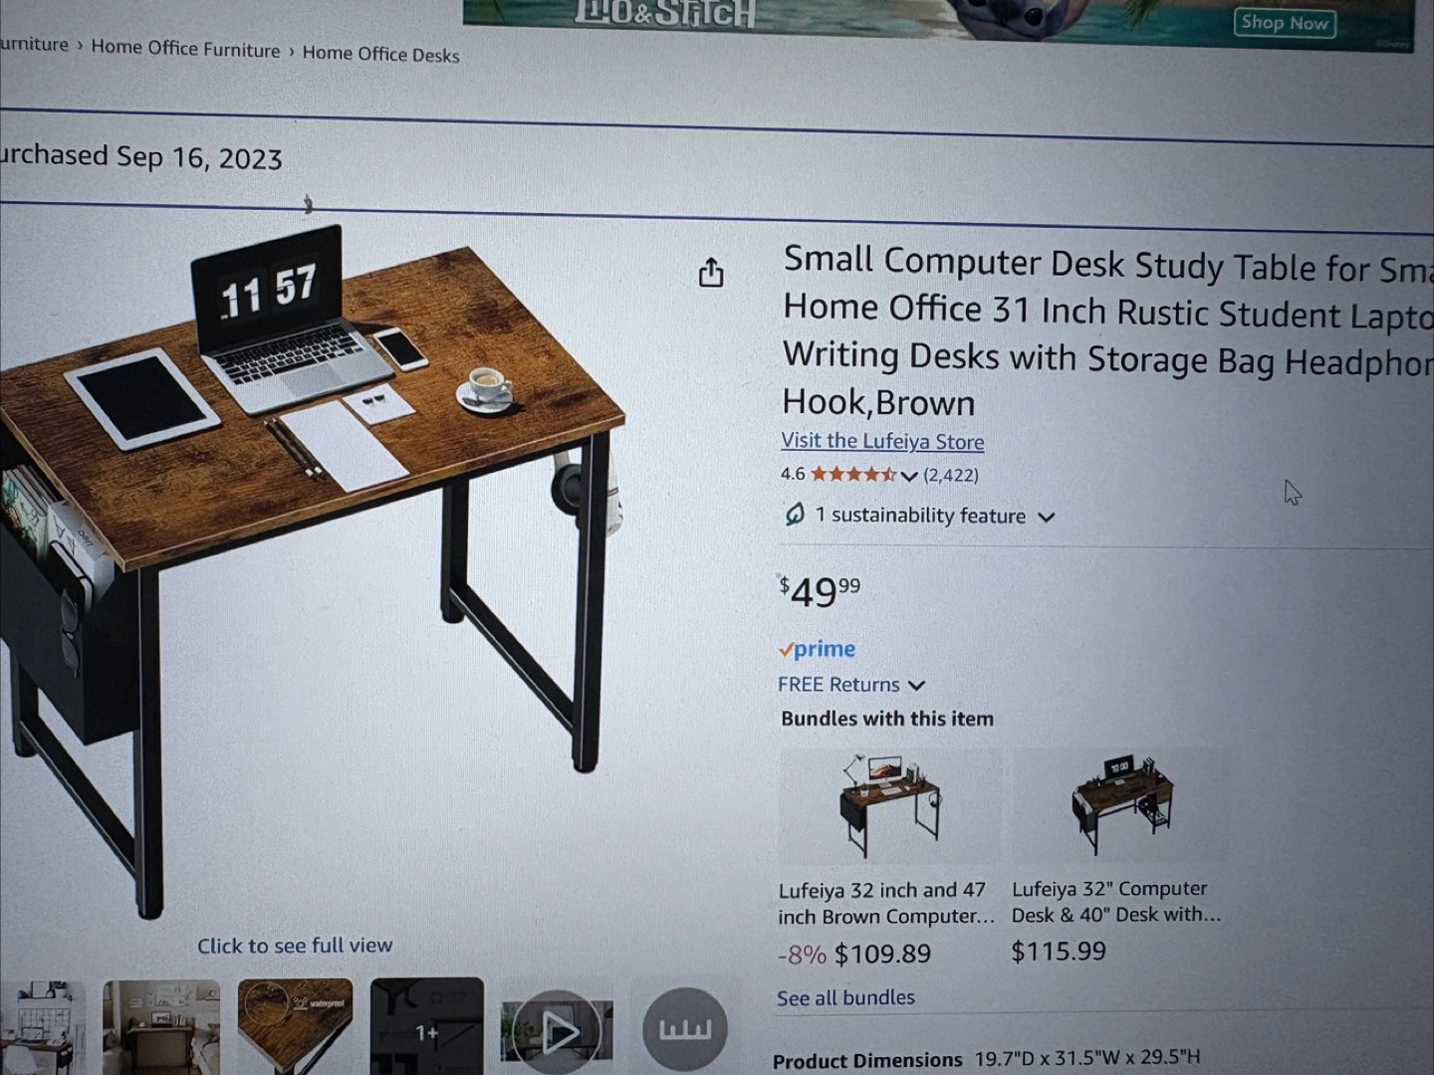Expand the 1 sustainability feature dropdown

click(x=1046, y=517)
